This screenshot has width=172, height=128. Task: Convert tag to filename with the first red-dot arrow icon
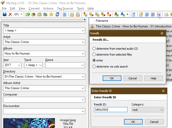pos(85,14)
